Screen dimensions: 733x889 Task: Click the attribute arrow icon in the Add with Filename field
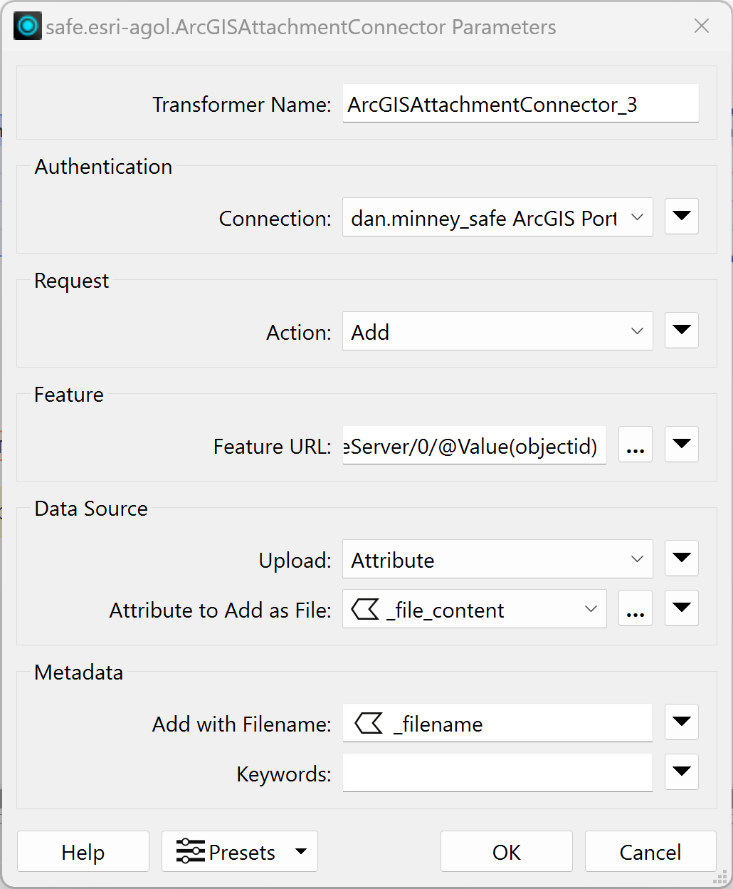click(369, 724)
